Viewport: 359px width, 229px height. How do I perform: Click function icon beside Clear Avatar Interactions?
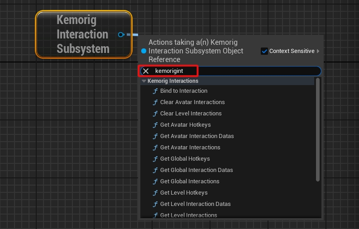pos(156,102)
